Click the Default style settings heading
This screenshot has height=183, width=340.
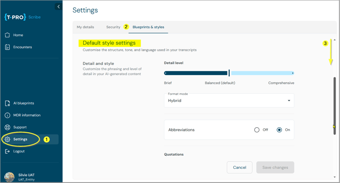click(109, 43)
